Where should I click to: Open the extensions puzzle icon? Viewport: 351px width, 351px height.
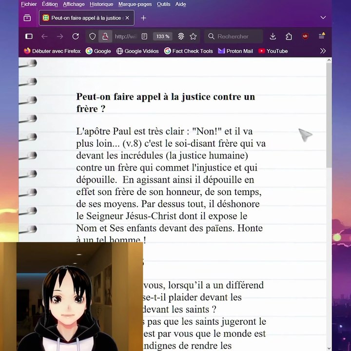tap(289, 36)
